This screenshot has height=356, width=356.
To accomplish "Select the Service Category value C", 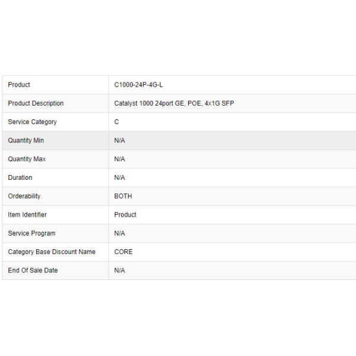I will (117, 122).
